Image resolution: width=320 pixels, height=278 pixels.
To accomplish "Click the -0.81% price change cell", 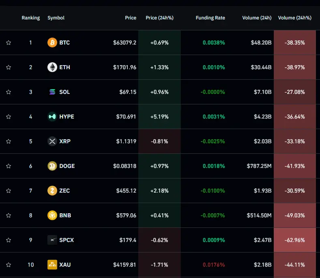I will [159, 141].
